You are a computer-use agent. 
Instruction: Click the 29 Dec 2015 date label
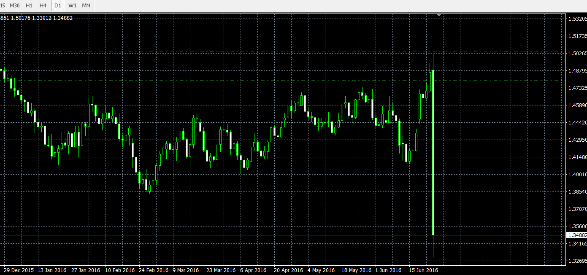click(19, 270)
